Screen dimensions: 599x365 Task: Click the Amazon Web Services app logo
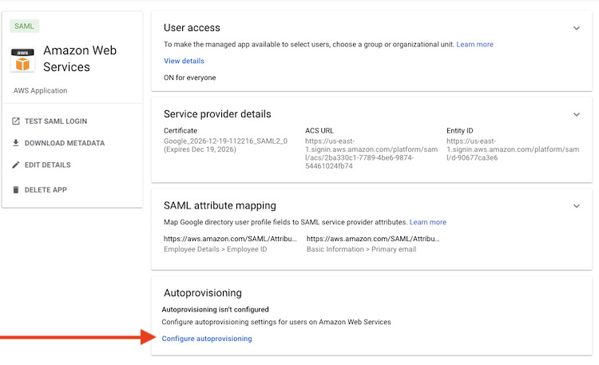coord(22,60)
